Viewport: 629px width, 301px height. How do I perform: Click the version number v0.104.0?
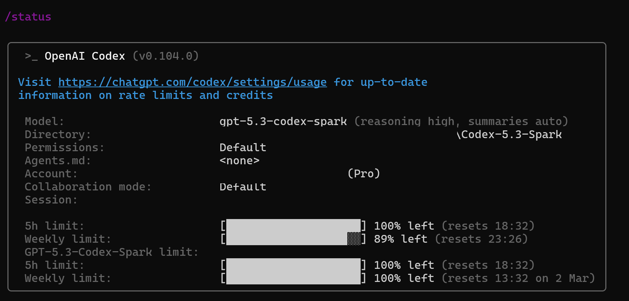pyautogui.click(x=165, y=56)
